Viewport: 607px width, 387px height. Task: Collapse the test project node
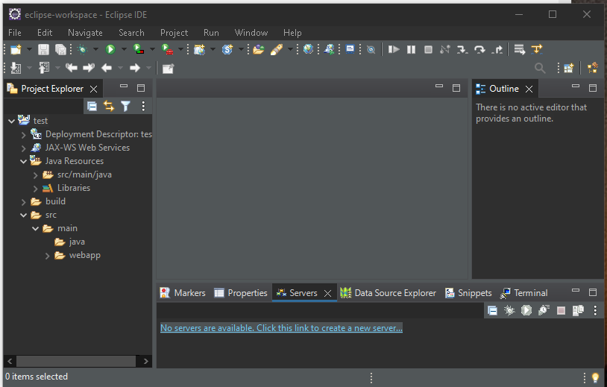11,121
